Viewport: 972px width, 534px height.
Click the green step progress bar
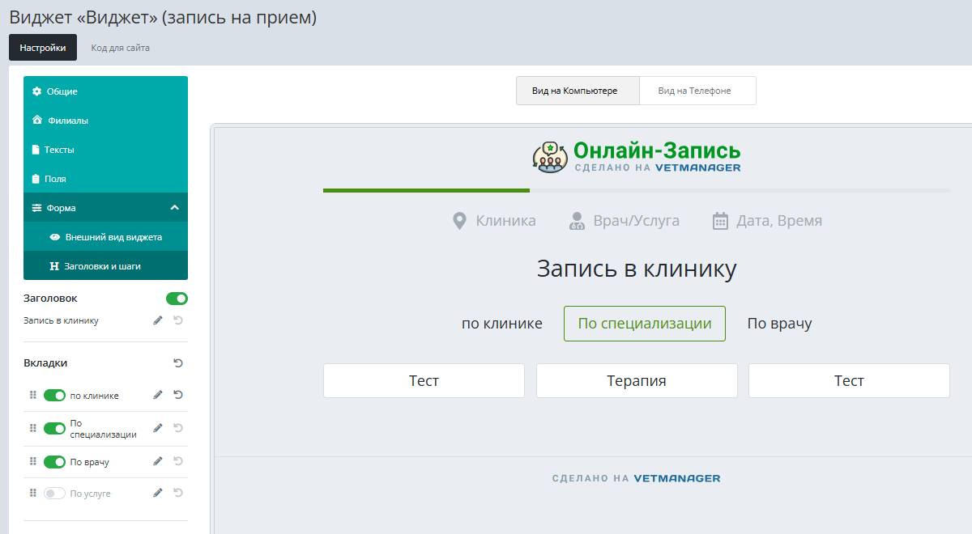point(426,190)
